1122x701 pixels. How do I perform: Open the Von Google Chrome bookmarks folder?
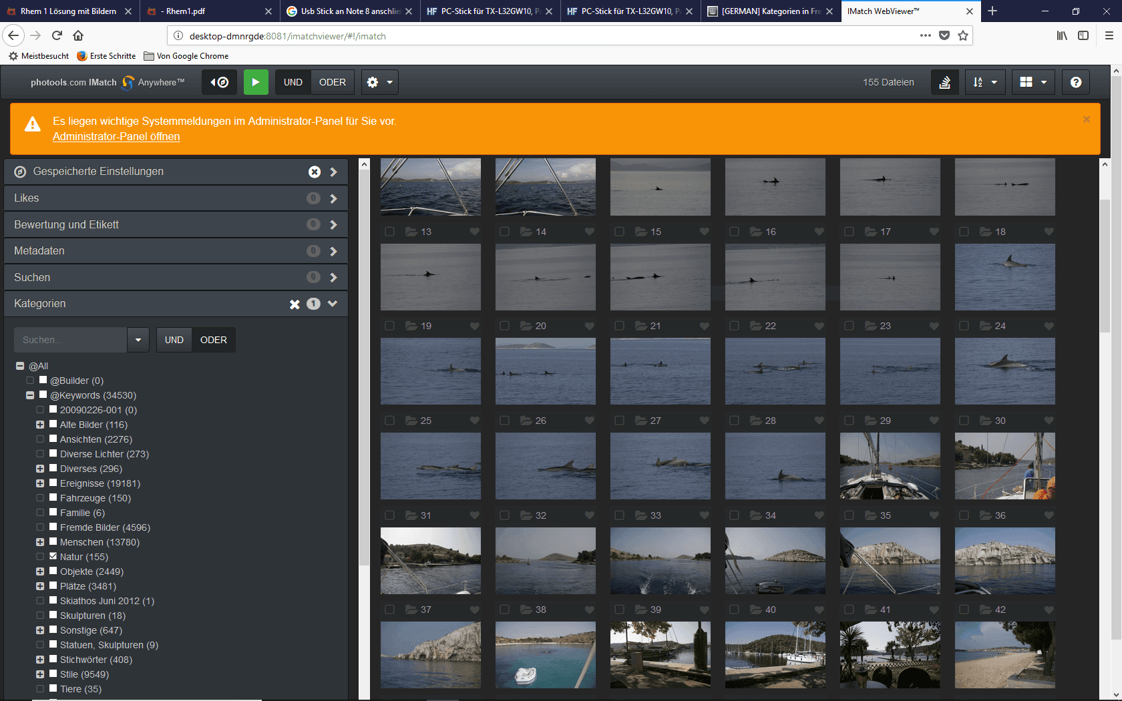(x=186, y=56)
